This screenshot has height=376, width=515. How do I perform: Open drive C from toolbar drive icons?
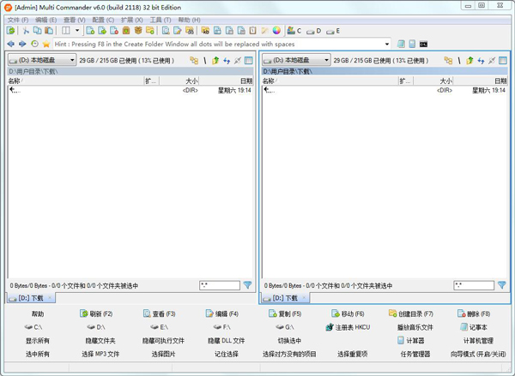[294, 31]
